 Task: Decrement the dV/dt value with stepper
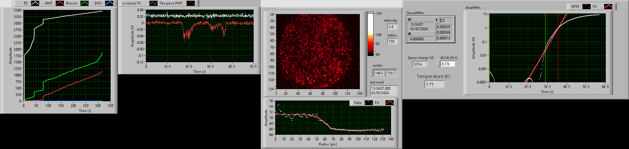click(x=438, y=65)
